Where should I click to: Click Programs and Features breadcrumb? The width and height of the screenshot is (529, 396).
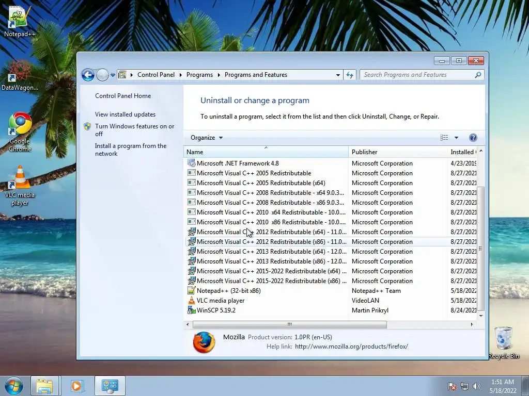pos(256,75)
